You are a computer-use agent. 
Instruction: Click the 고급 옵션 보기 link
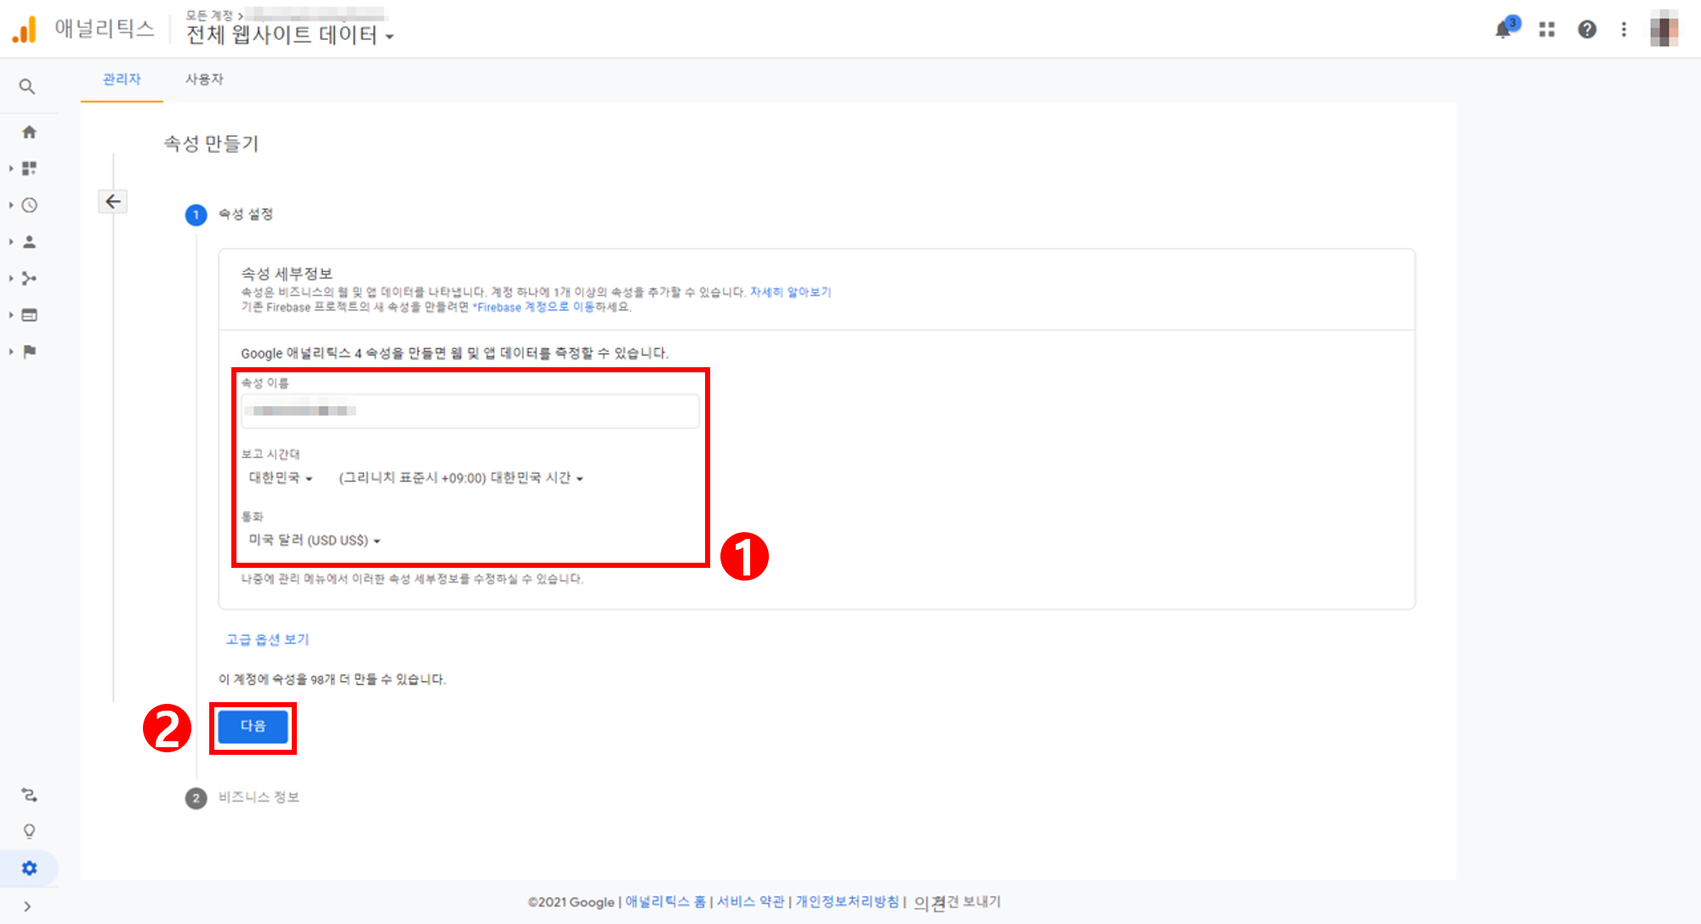coord(267,639)
